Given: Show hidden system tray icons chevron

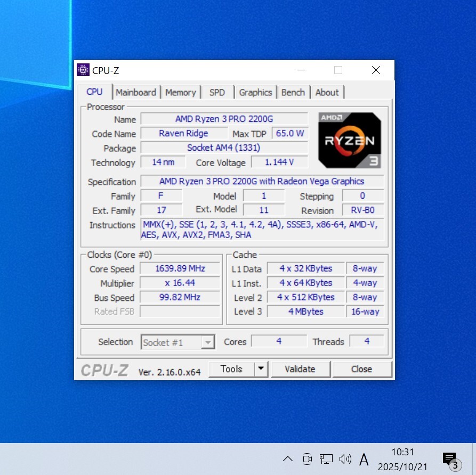Looking at the screenshot, I should coord(287,458).
